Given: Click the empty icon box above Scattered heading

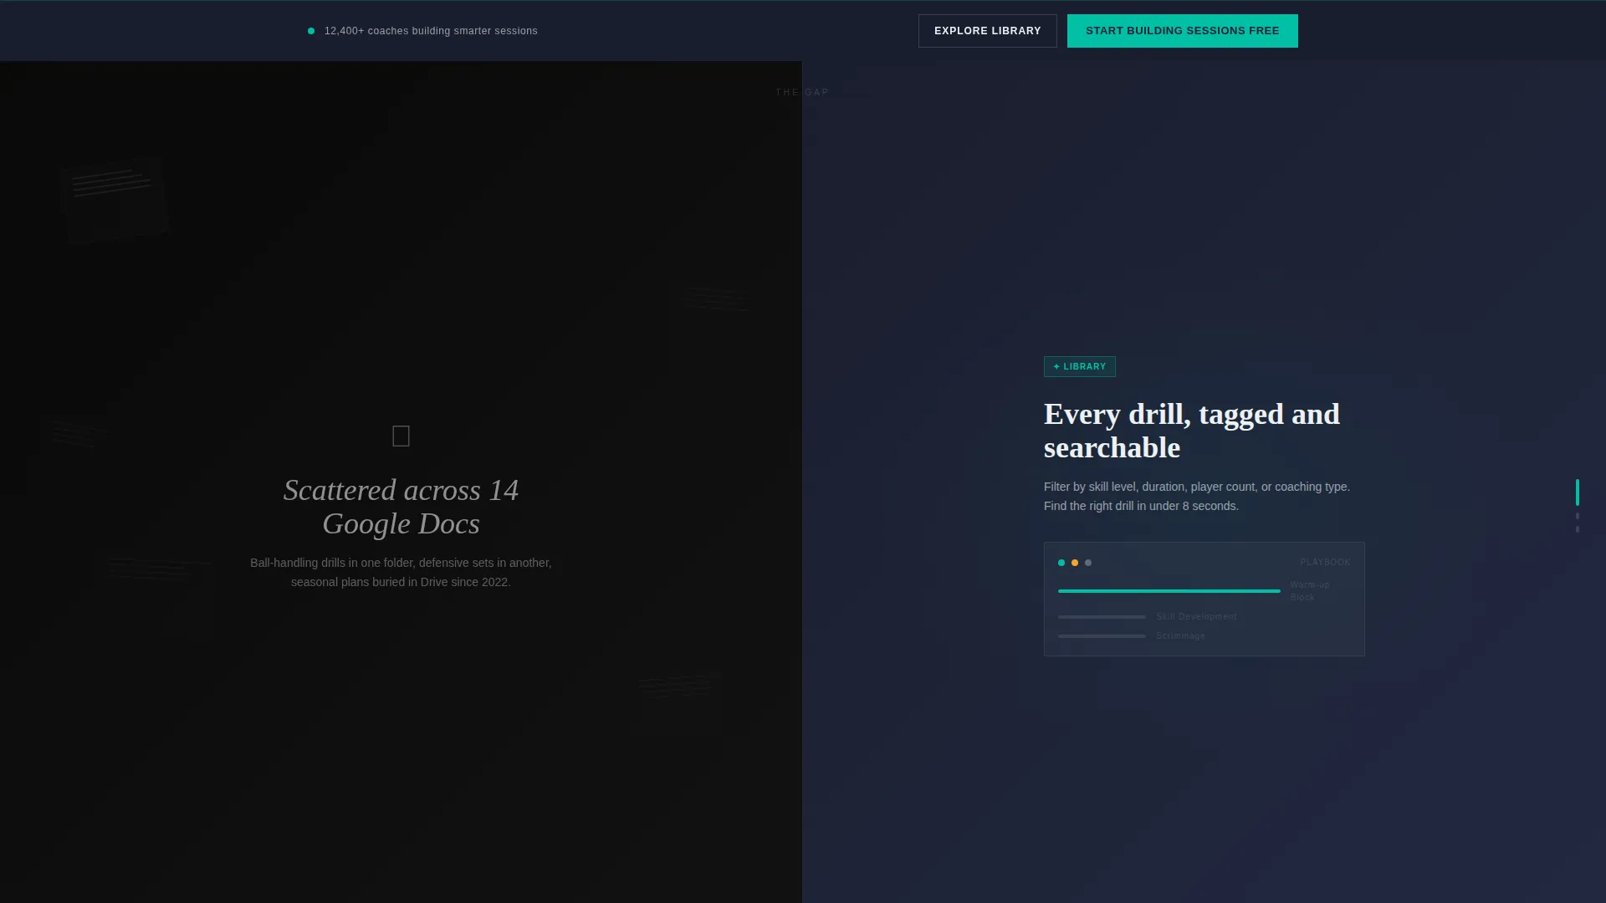Looking at the screenshot, I should [x=401, y=436].
